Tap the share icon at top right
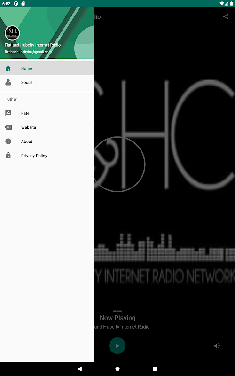Image resolution: width=235 pixels, height=376 pixels. (226, 16)
